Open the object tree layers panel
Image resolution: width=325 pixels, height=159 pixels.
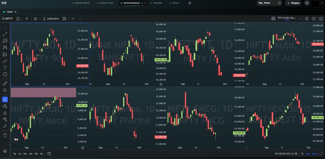[x=5, y=151]
